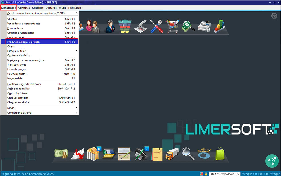Click the shopping cart toolbar icon
281x176 pixels.
(x=172, y=27)
